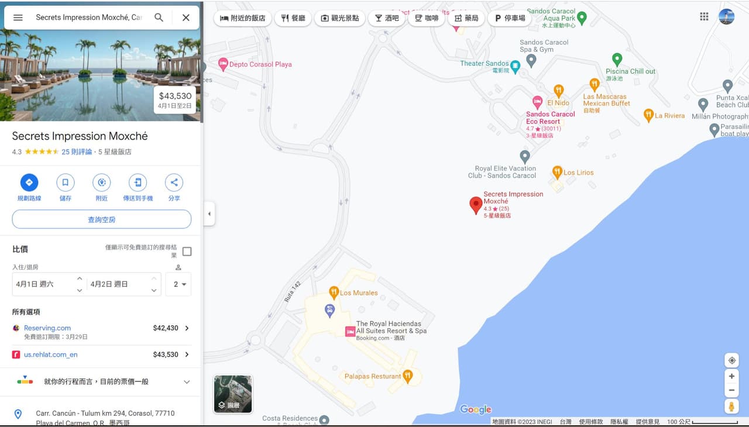Click the blue directions (規劃路線) icon
The width and height of the screenshot is (749, 427).
tap(29, 182)
